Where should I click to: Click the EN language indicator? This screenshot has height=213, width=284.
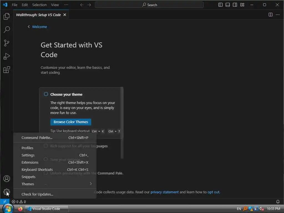[x=239, y=209]
